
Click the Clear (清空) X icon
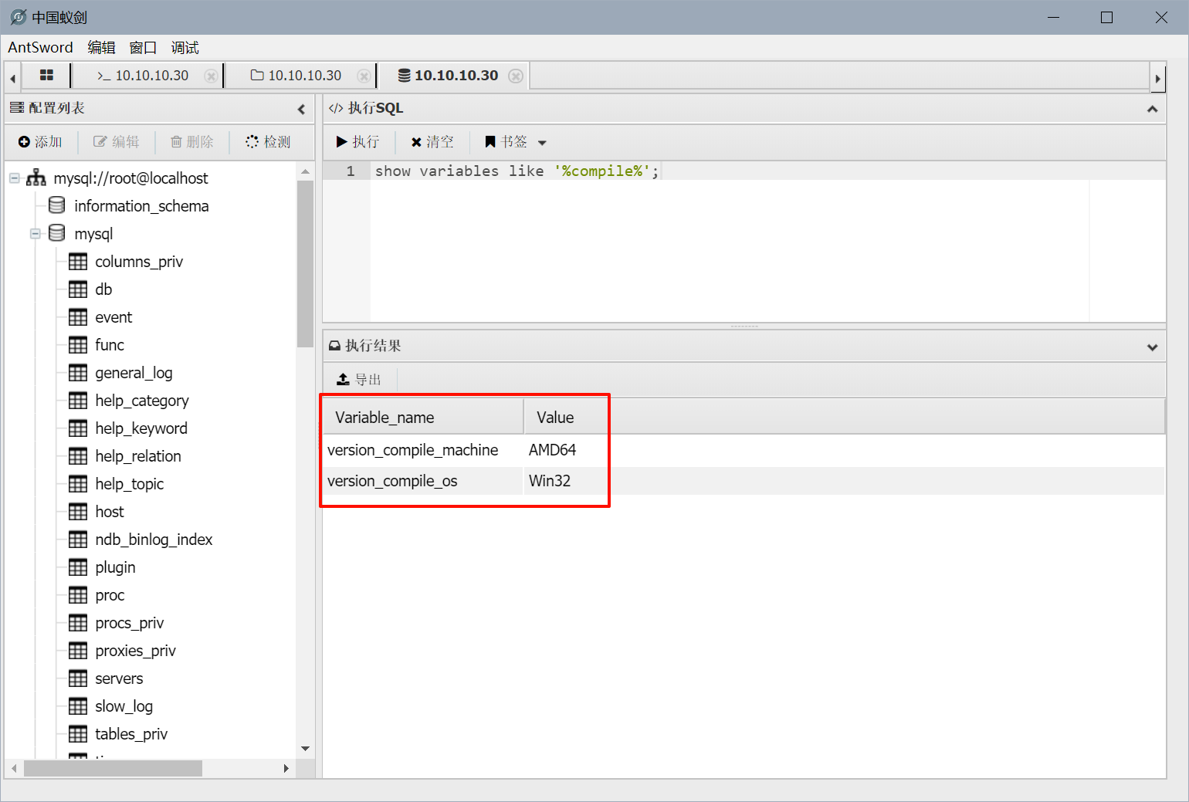pos(416,142)
